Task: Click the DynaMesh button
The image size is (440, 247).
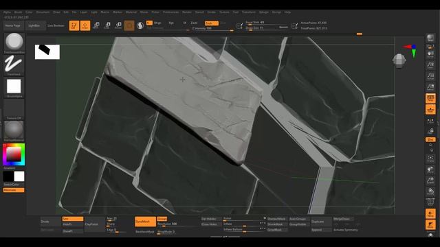Action: [x=145, y=222]
